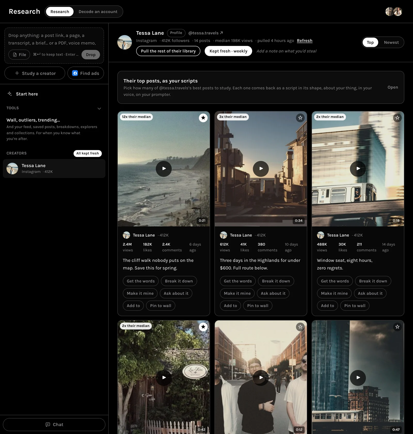Sort posts by Top

point(370,42)
